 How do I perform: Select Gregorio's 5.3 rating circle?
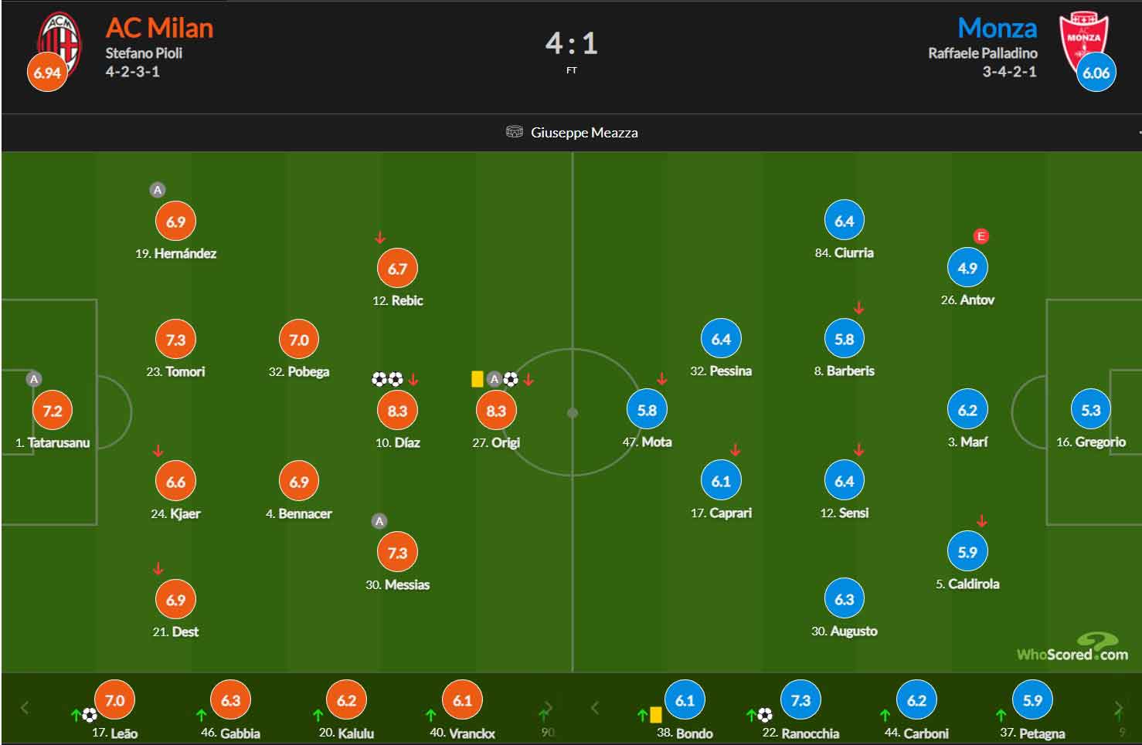point(1090,410)
